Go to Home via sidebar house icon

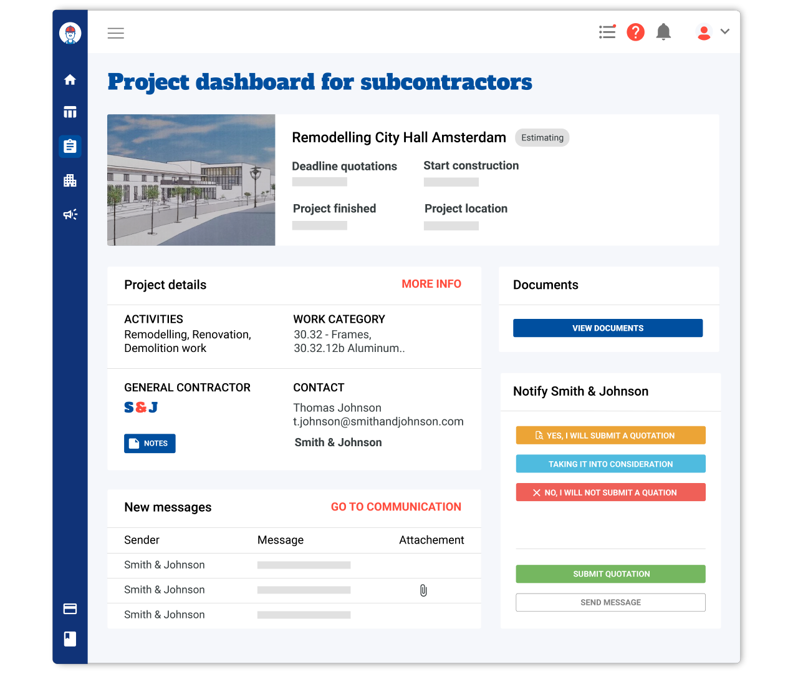[70, 79]
